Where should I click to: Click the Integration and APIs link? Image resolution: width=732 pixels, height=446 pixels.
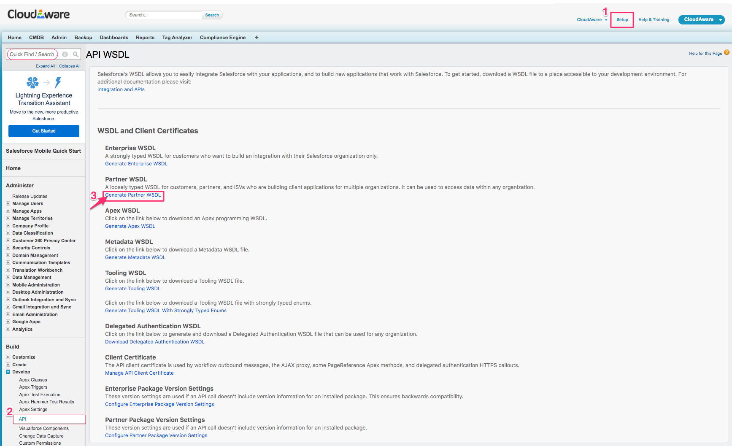121,89
